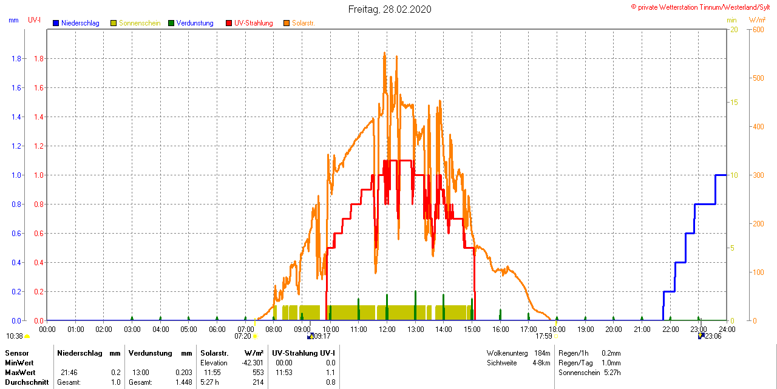Click the moonset icon beside 23:06

coord(701,336)
